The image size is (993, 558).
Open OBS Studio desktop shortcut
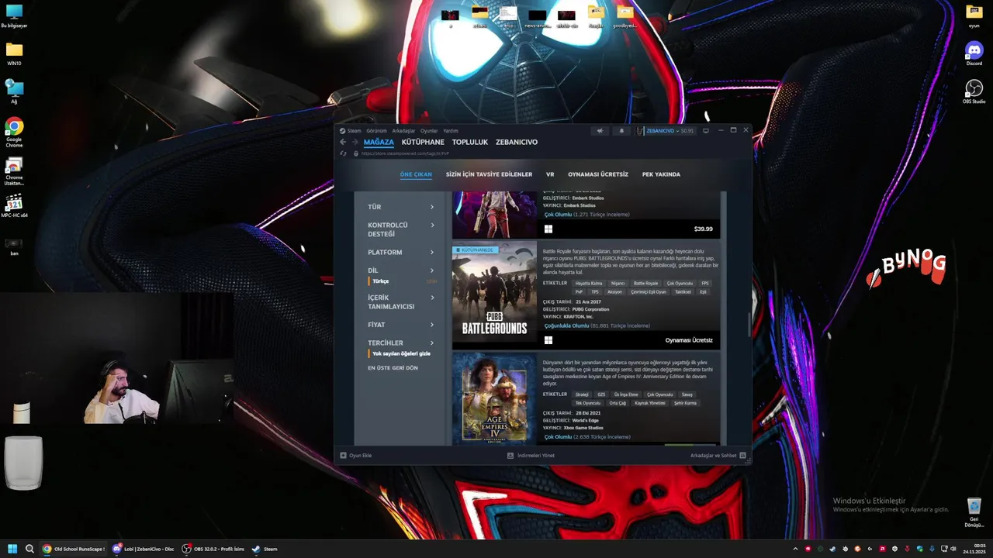[974, 91]
